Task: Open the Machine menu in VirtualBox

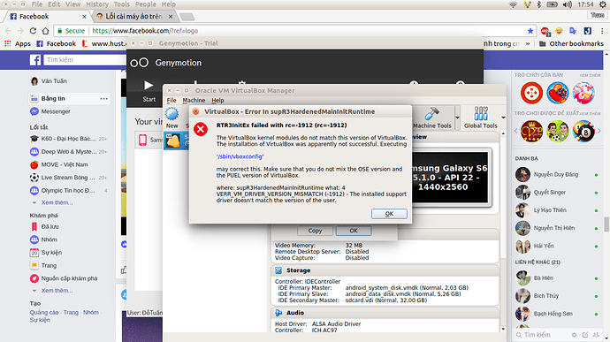Action: [x=194, y=101]
